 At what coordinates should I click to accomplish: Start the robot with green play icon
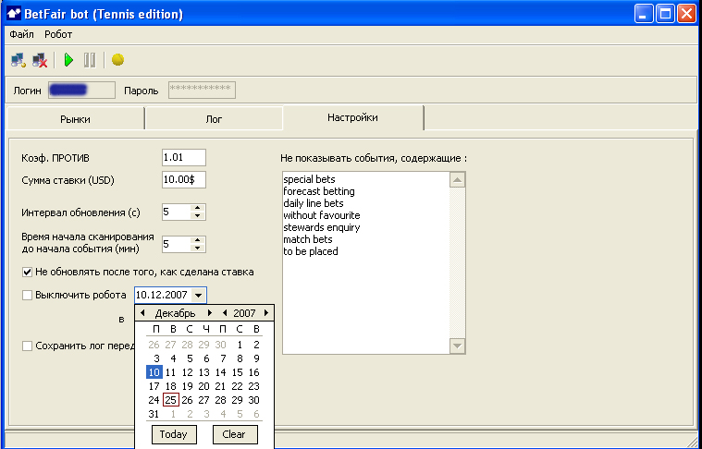pyautogui.click(x=68, y=60)
